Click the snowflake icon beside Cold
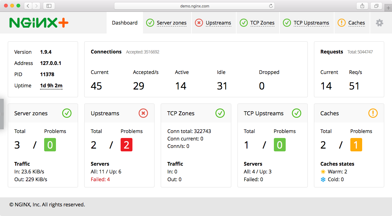The image size is (392, 216). pos(323,179)
